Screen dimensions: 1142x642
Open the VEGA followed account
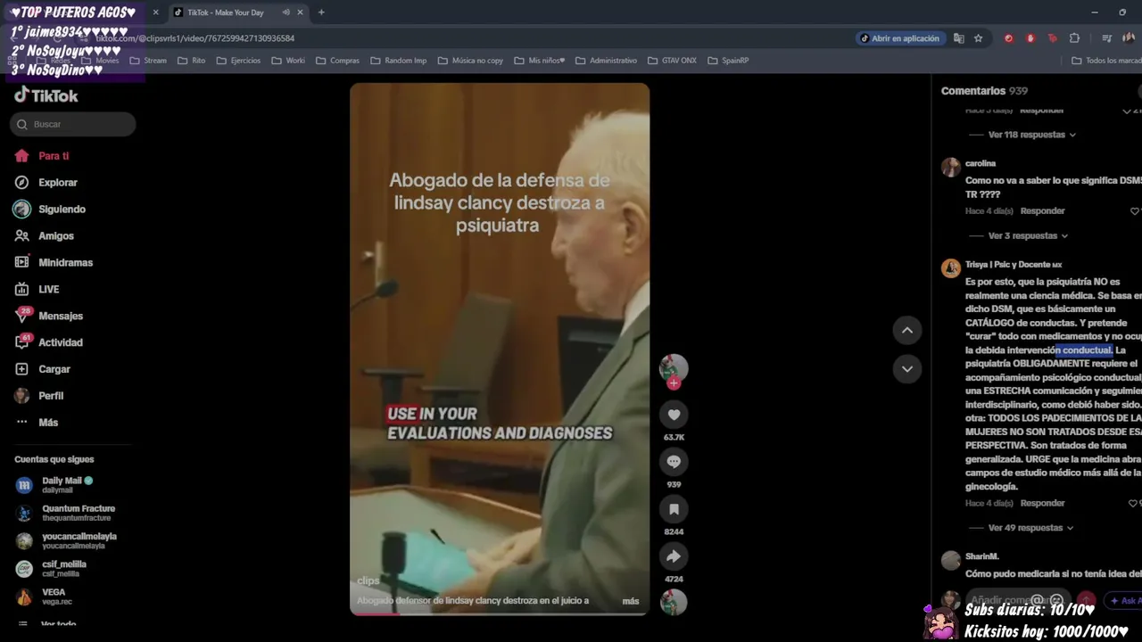[54, 596]
